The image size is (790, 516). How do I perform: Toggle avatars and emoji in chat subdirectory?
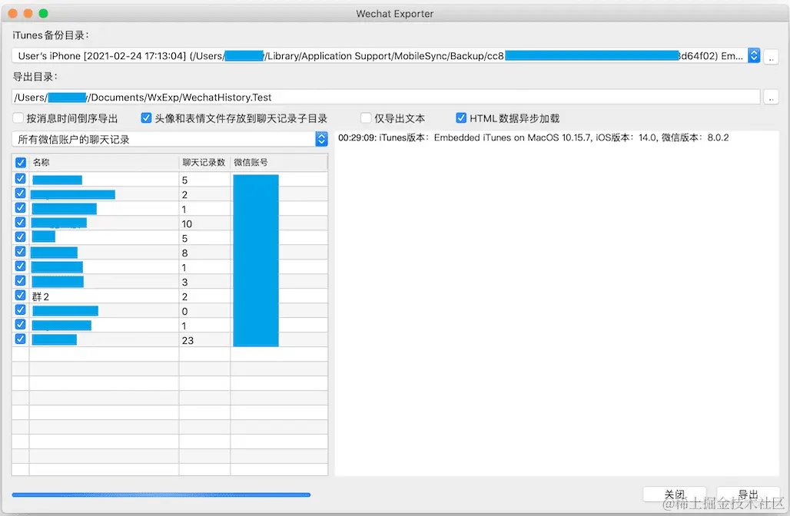pyautogui.click(x=146, y=117)
